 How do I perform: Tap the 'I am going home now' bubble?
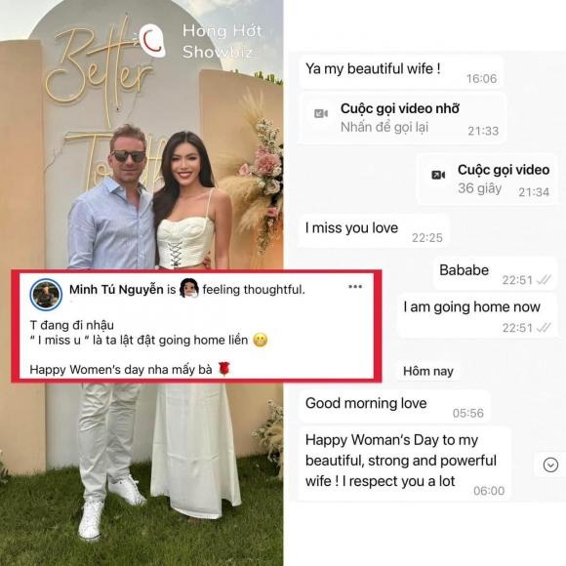pos(477,315)
